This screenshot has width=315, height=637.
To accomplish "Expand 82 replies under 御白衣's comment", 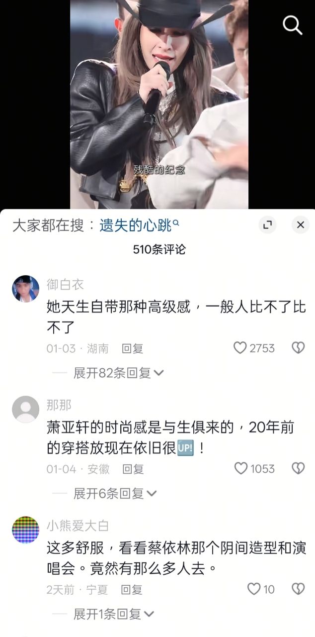I will tap(118, 373).
